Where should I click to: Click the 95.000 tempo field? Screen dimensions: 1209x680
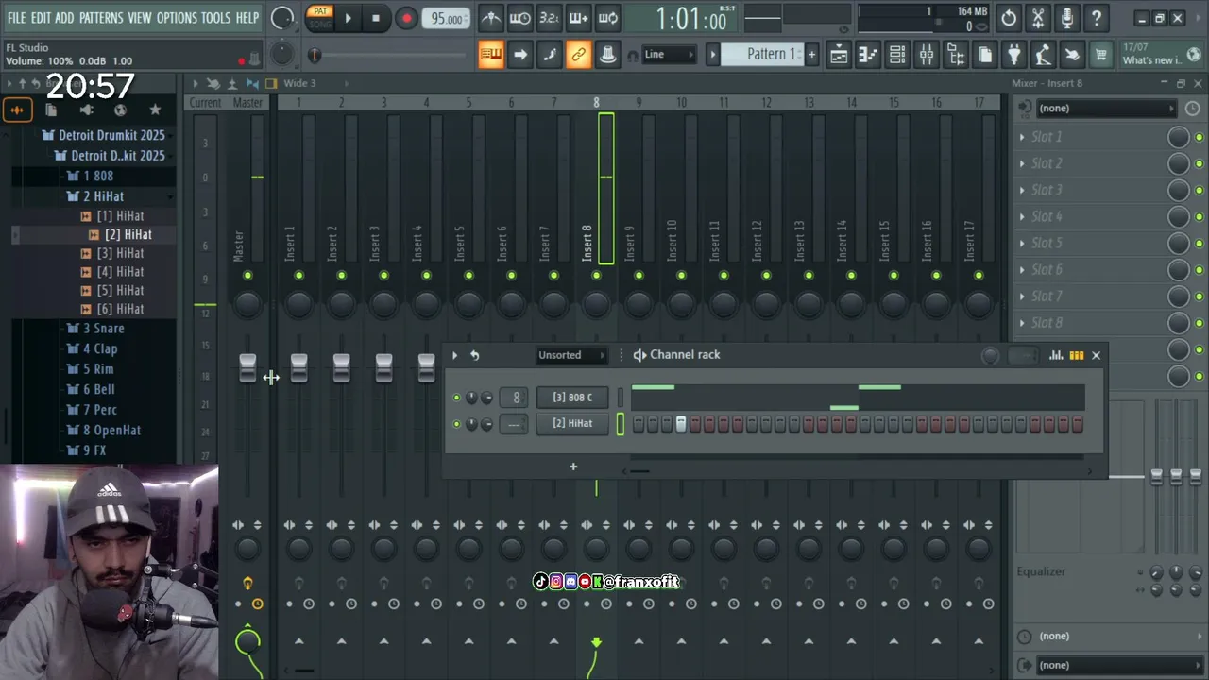447,19
